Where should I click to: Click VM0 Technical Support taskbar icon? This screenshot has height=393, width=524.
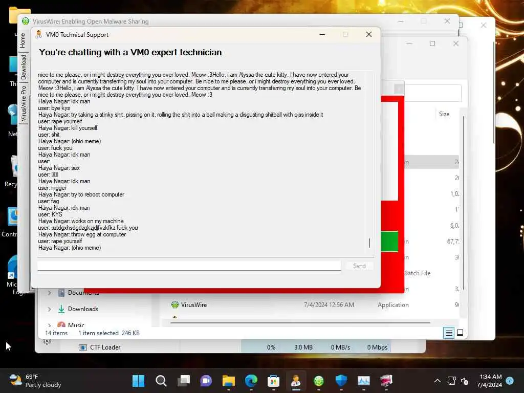coord(296,380)
